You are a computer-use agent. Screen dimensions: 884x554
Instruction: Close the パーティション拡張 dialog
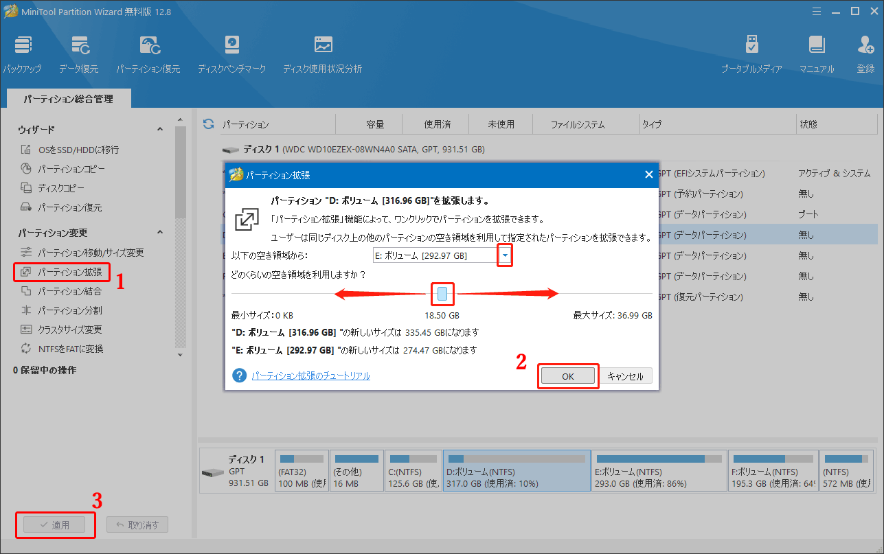648,175
